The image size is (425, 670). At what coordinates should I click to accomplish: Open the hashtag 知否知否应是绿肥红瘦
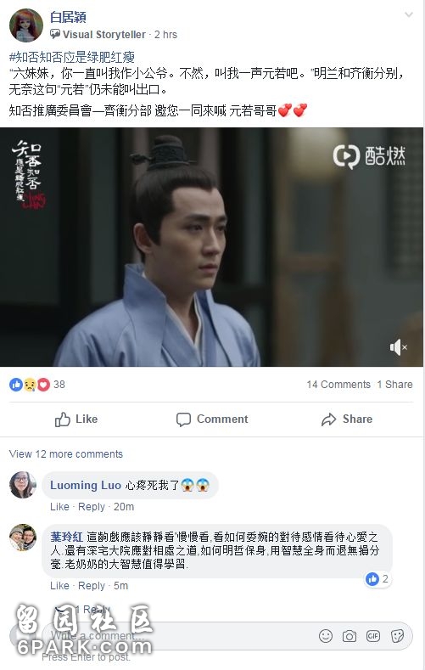point(72,57)
